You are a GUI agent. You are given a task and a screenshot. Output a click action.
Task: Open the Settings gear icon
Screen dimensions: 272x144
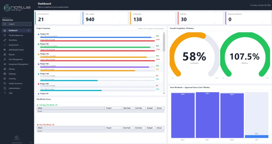[5, 69]
